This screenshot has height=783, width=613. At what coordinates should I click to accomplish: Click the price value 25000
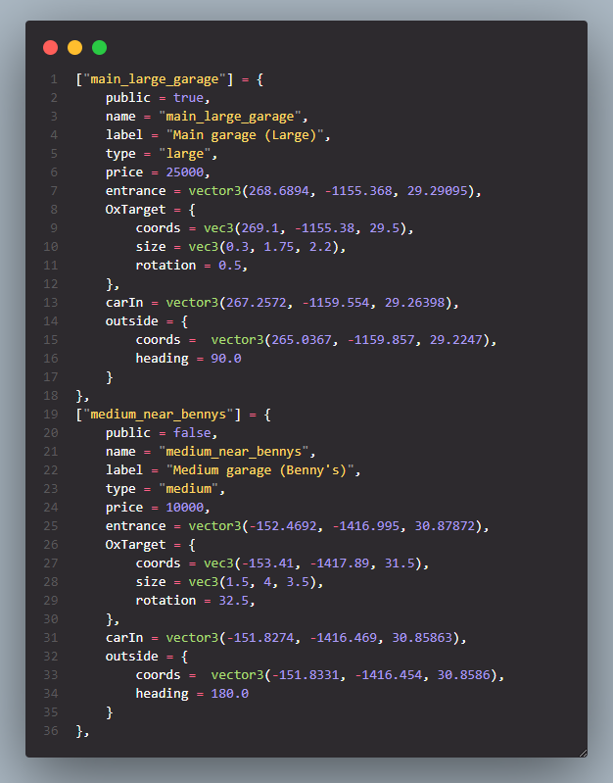point(185,172)
